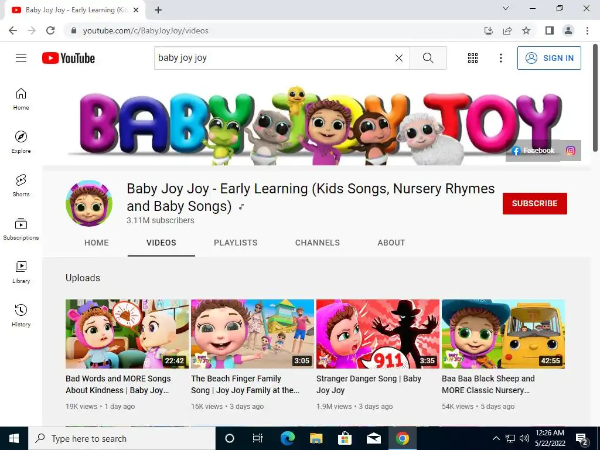
Task: Open the volume control in system tray
Action: tap(524, 438)
